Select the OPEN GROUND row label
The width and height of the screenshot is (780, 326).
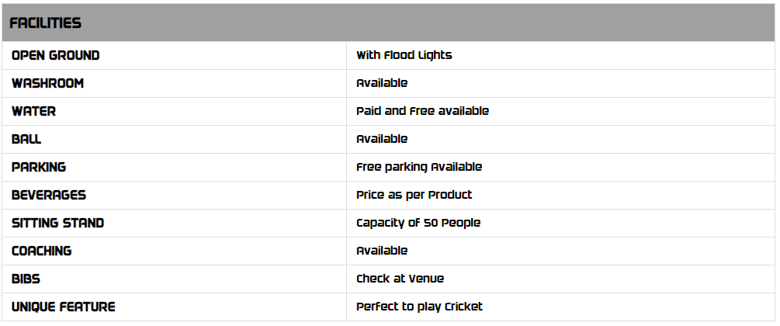[x=55, y=56]
